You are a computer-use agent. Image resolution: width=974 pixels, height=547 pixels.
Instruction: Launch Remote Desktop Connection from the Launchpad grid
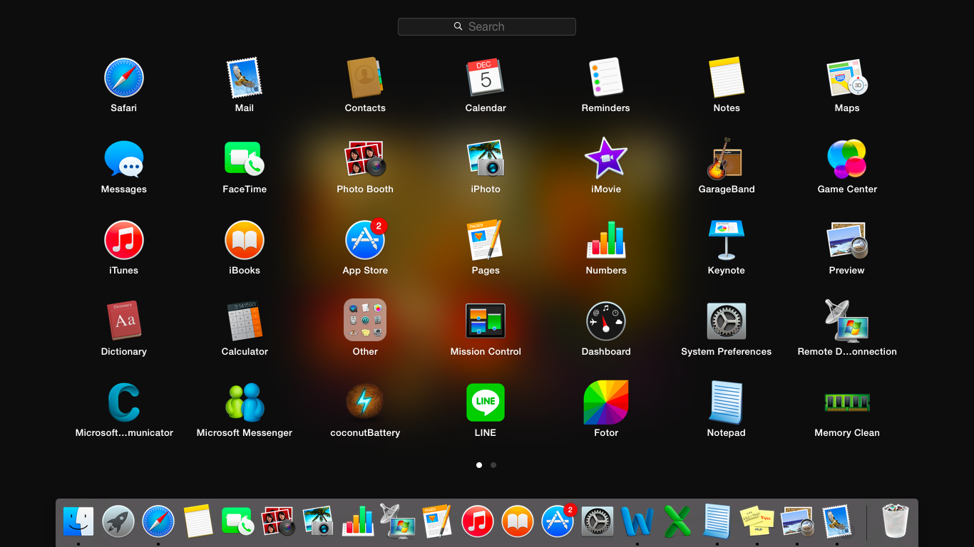(847, 321)
